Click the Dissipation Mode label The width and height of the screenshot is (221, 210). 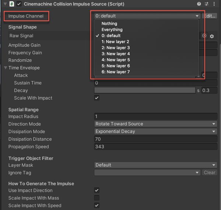27,132
